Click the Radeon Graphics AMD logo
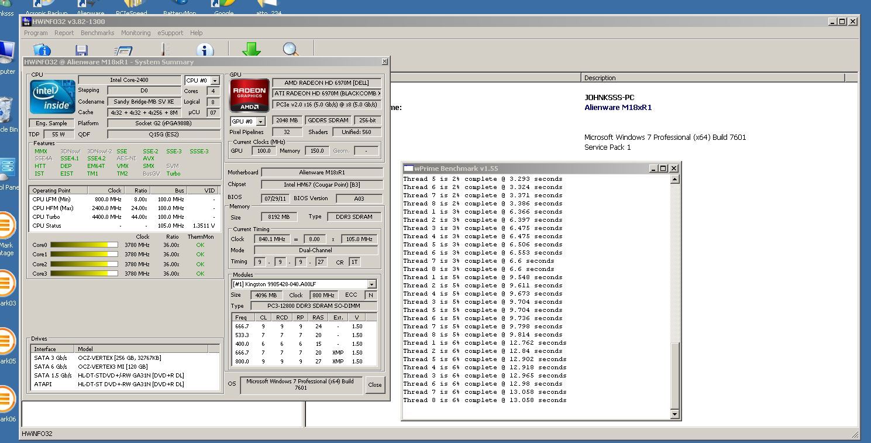The height and width of the screenshot is (443, 871). coord(250,95)
